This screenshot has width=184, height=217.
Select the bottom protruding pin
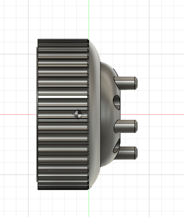(128, 153)
